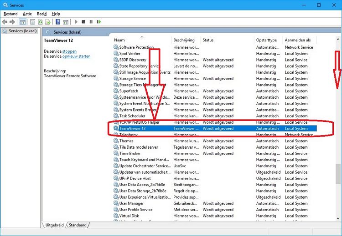The width and height of the screenshot is (342, 236).
Task: Click the Export list toolbar icon
Action: click(48, 22)
